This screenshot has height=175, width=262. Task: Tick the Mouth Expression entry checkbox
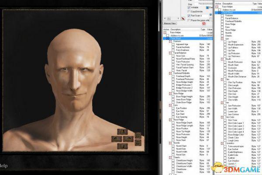tap(225, 45)
